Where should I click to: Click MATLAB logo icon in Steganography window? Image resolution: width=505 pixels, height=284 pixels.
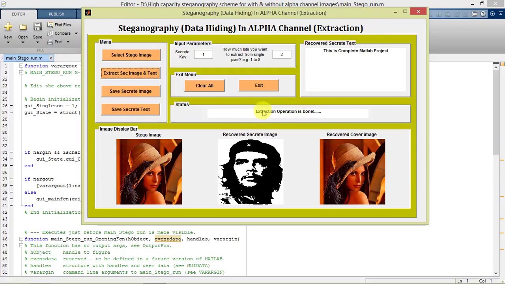tap(88, 13)
